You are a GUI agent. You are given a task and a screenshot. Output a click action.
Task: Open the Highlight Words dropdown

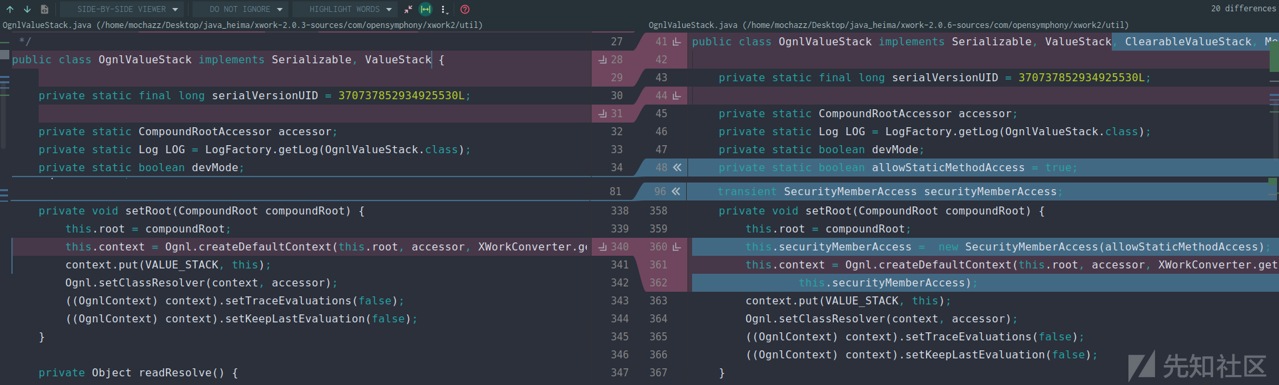coord(344,9)
